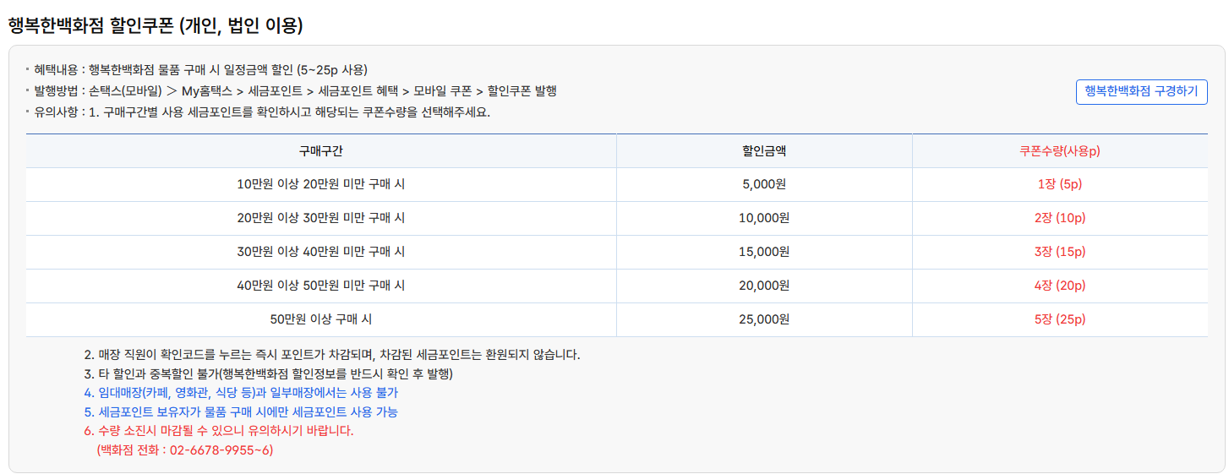
Task: Click the 10,000원 discount cell
Action: pos(763,218)
